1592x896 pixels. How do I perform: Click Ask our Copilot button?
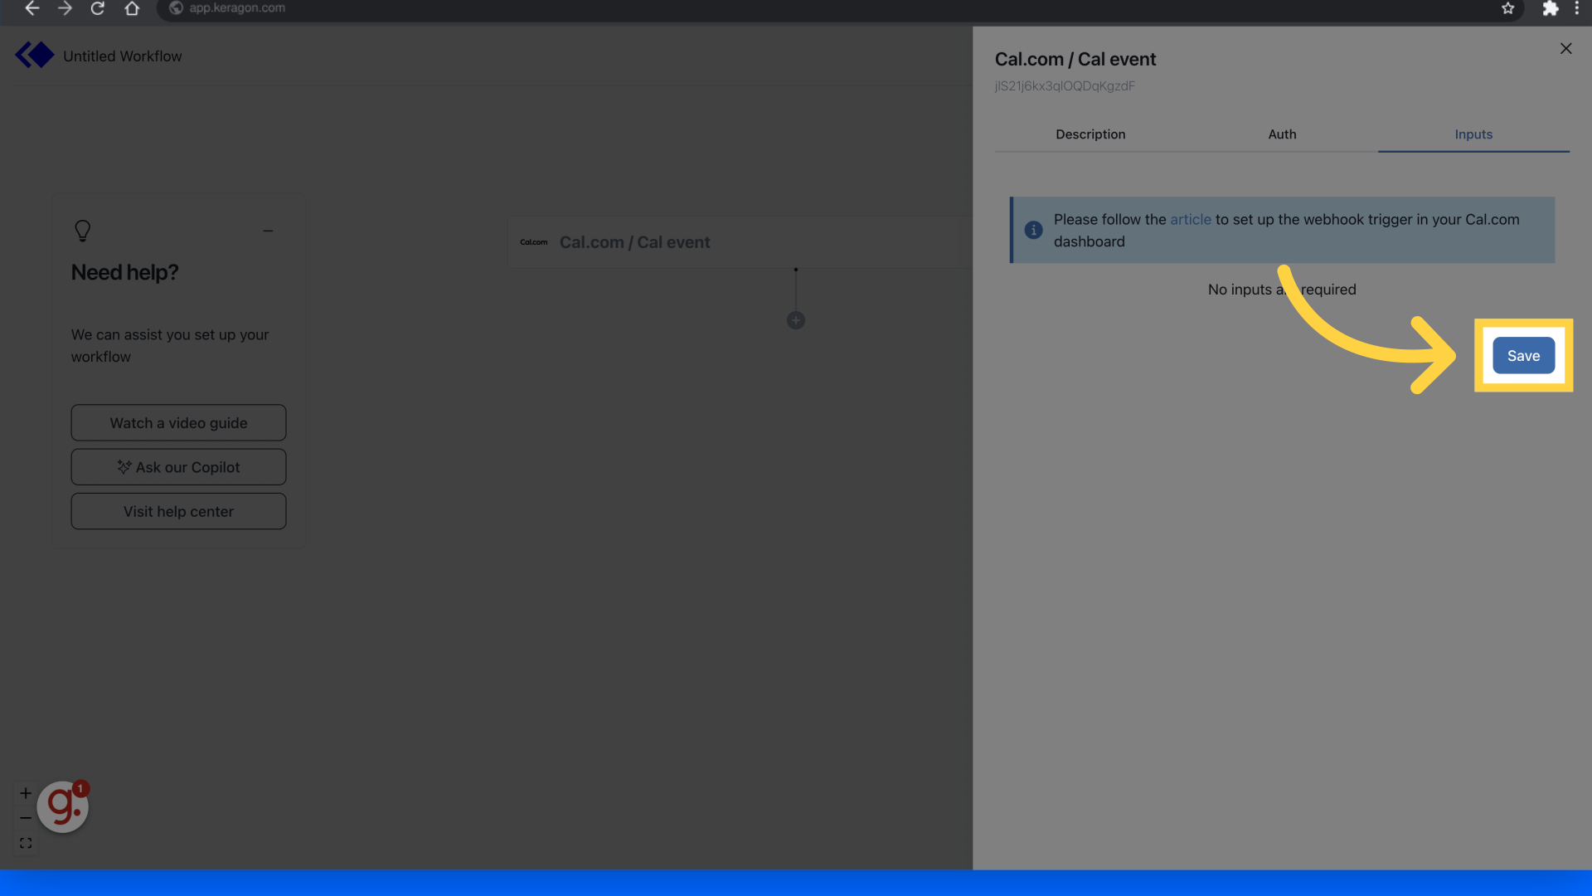click(178, 467)
